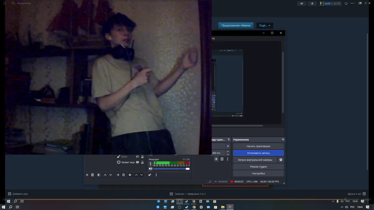Click recording time 00:03:25 in status bar
Screen dimensions: 374x210
[239, 181]
